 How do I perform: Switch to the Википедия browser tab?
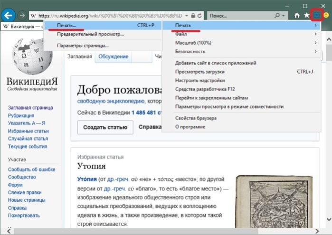[22, 27]
